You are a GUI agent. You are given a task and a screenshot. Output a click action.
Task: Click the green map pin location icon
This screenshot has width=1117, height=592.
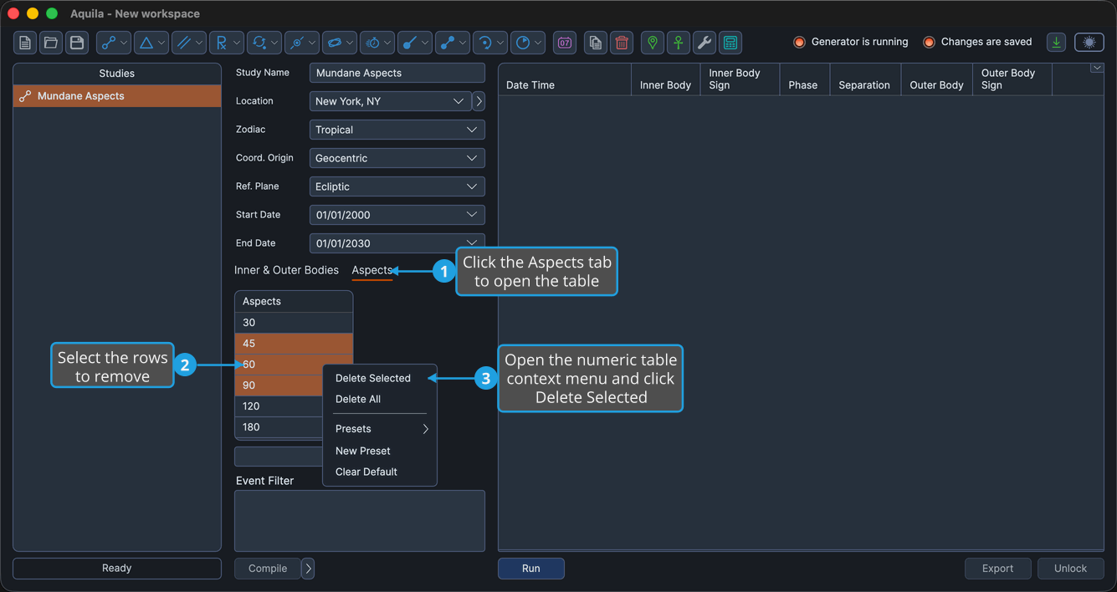[x=653, y=43]
